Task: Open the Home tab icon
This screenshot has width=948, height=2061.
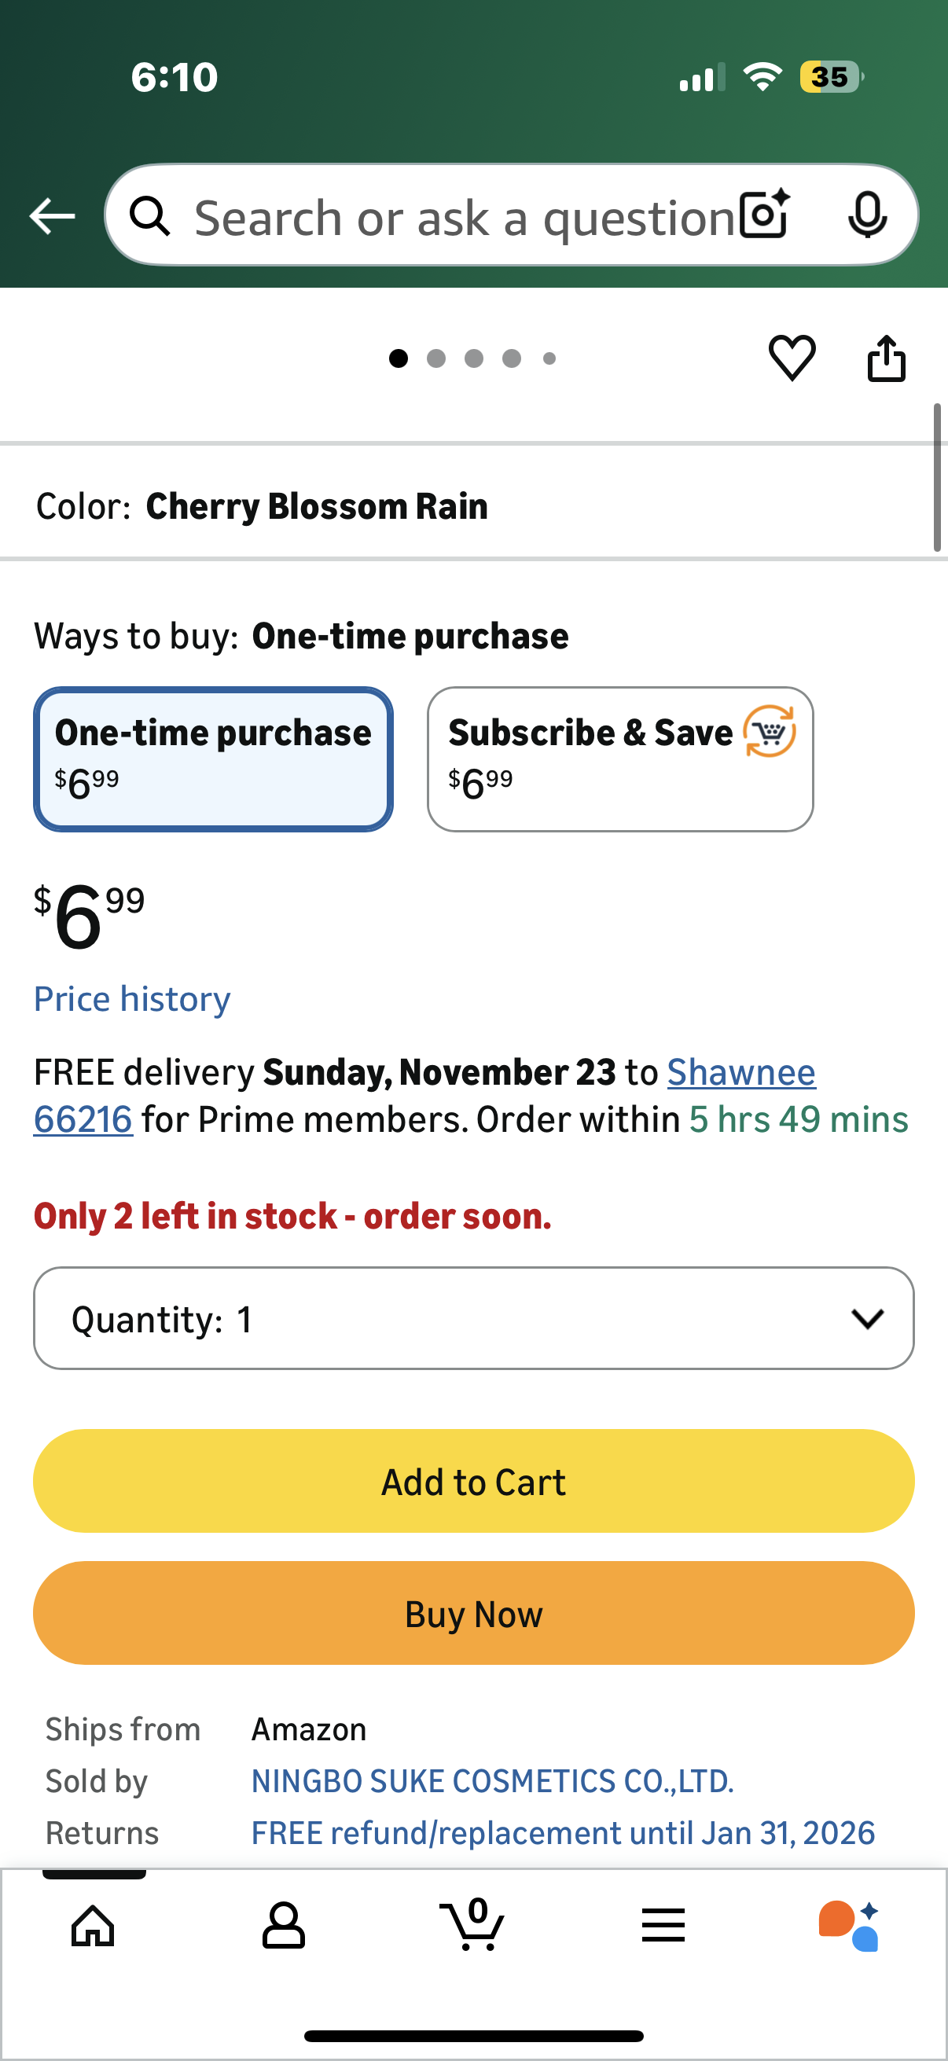Action: click(x=94, y=1925)
